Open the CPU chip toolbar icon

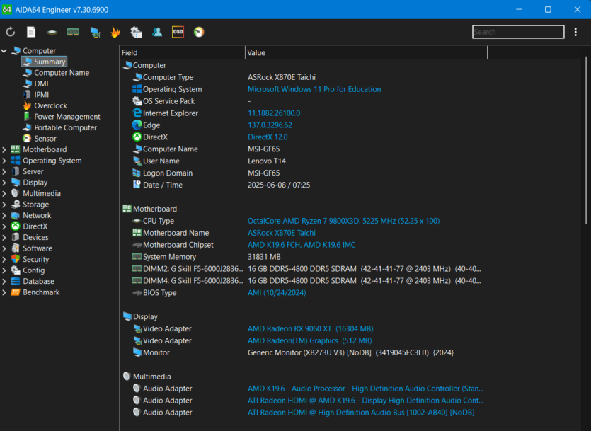tap(52, 33)
